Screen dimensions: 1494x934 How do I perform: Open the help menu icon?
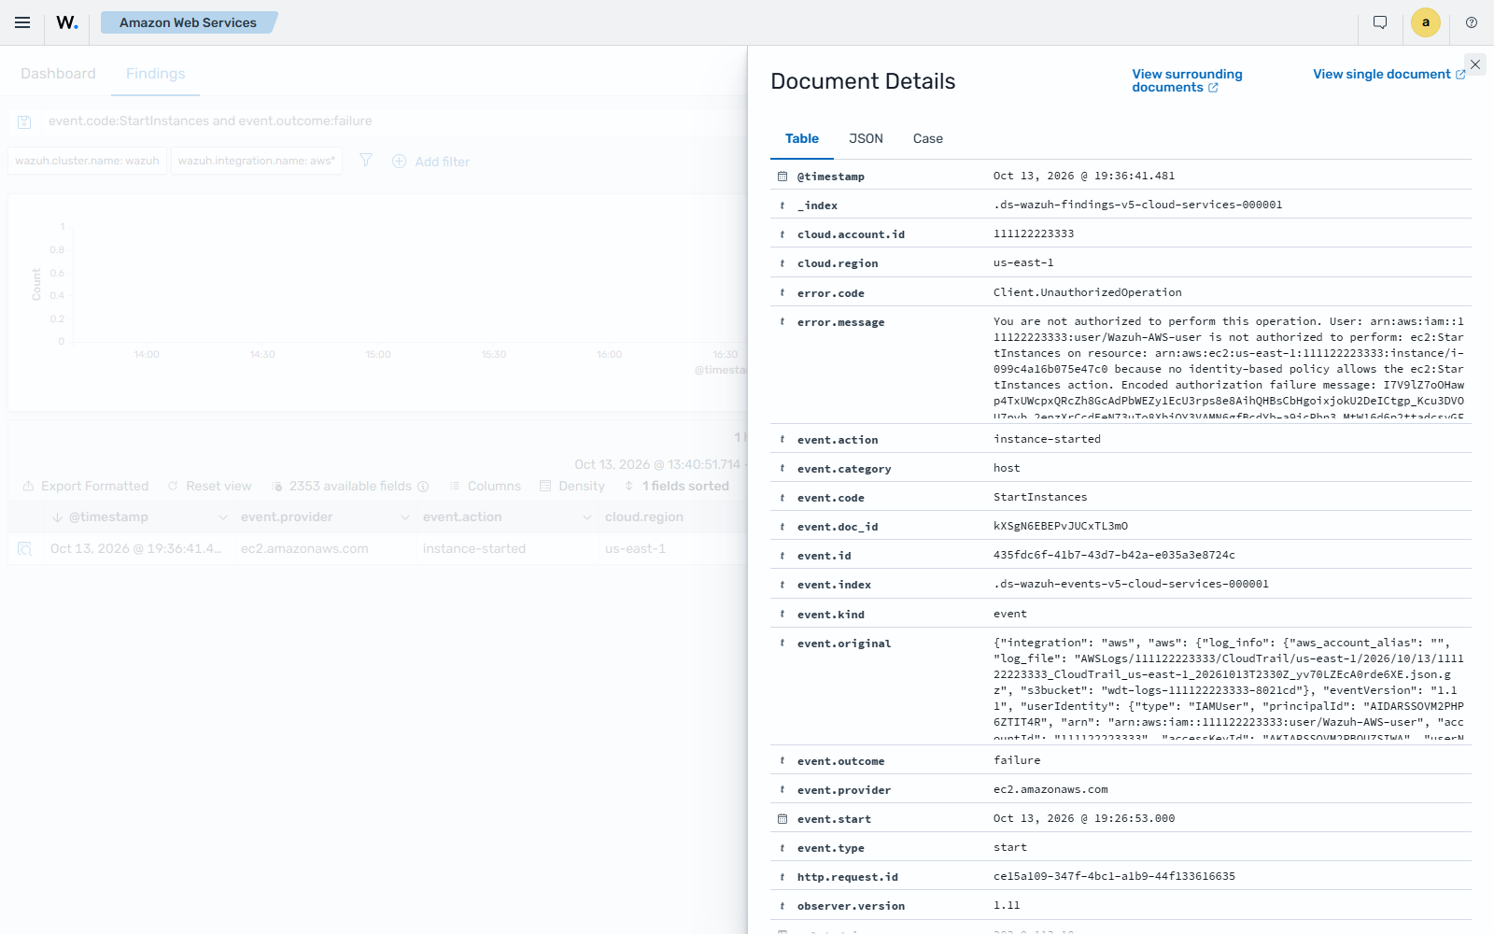1472,22
